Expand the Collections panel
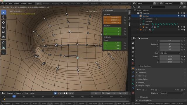 point(142,73)
